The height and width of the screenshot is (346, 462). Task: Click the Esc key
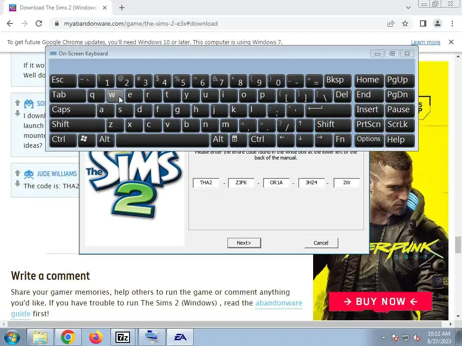(63, 81)
